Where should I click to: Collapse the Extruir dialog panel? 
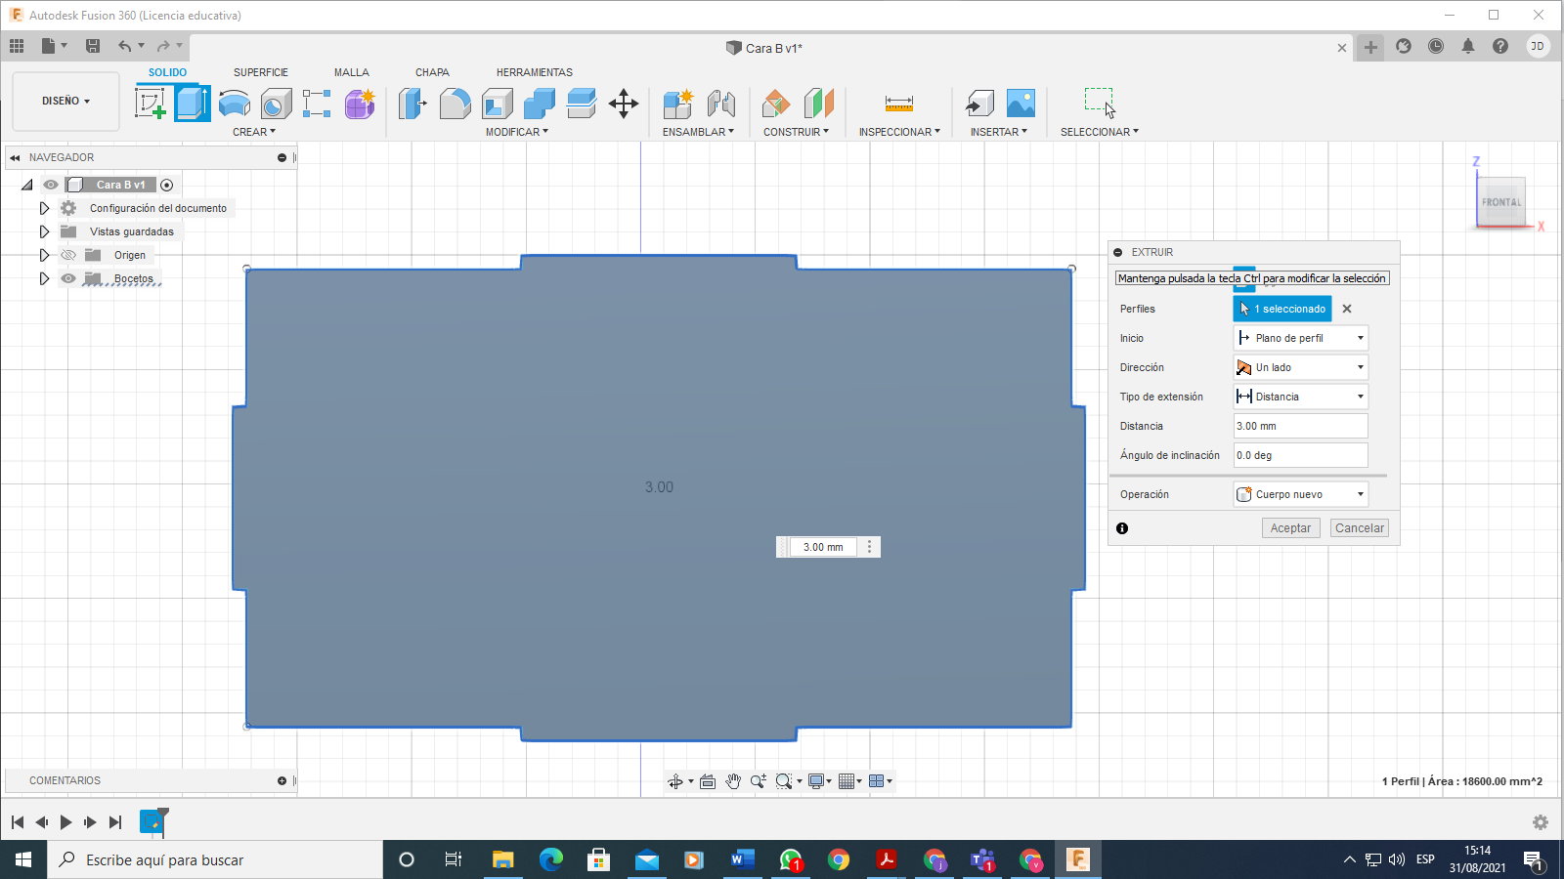pyautogui.click(x=1118, y=252)
